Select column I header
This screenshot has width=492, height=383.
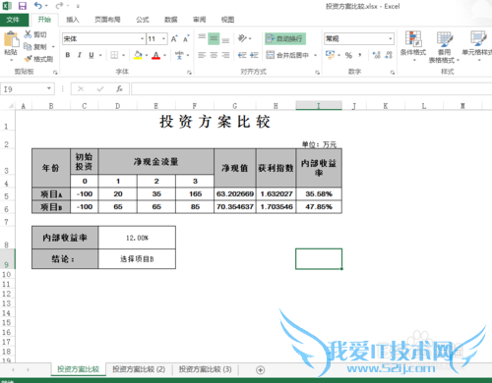(319, 106)
